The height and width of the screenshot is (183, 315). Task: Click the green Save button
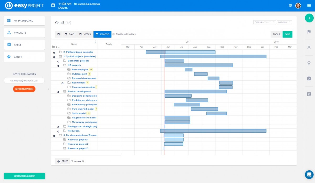[x=287, y=34]
